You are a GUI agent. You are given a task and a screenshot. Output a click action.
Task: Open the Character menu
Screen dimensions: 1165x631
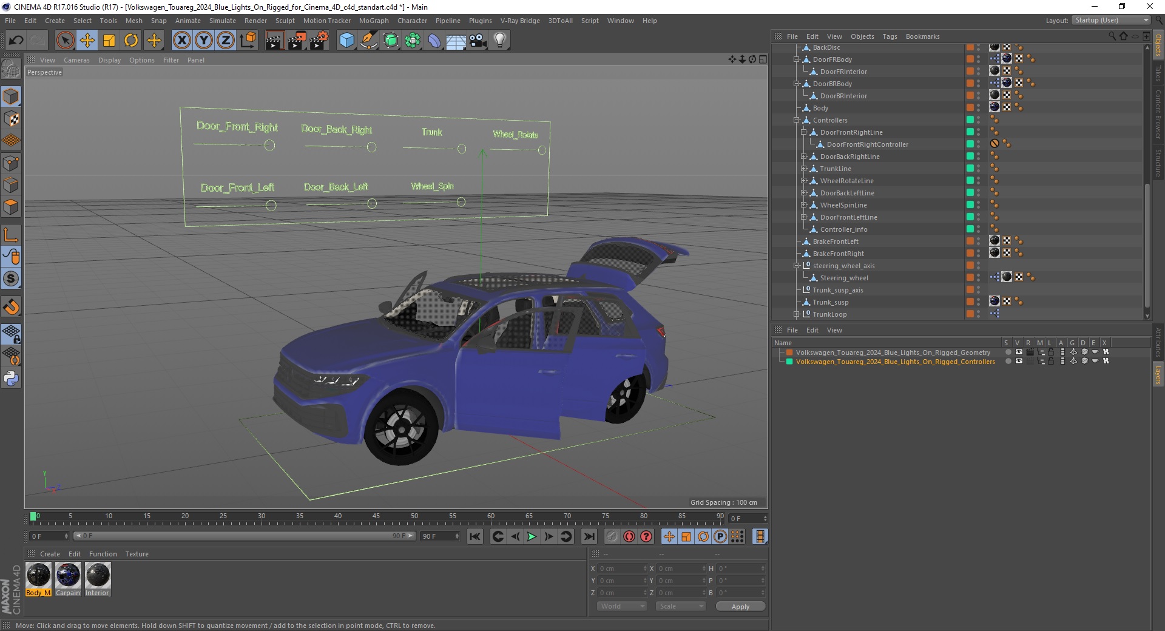412,21
